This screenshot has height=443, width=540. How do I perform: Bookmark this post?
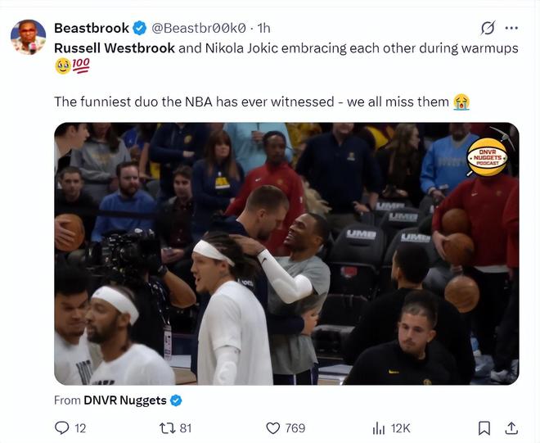(x=484, y=428)
